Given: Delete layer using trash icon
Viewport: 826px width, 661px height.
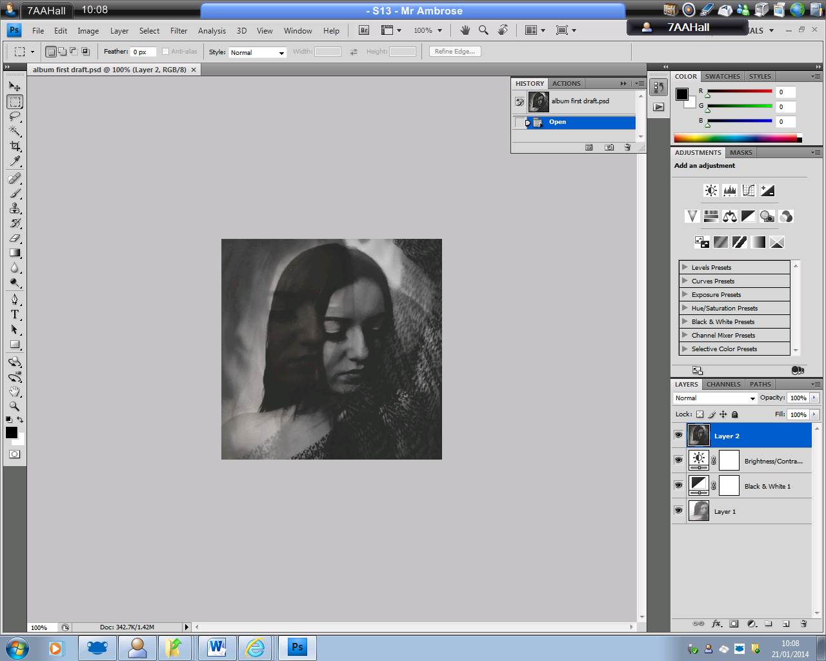Looking at the screenshot, I should click(x=803, y=624).
